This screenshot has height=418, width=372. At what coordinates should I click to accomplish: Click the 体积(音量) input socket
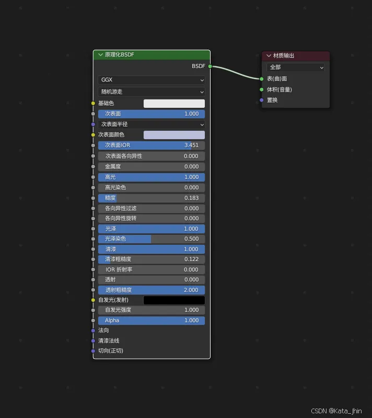(262, 89)
